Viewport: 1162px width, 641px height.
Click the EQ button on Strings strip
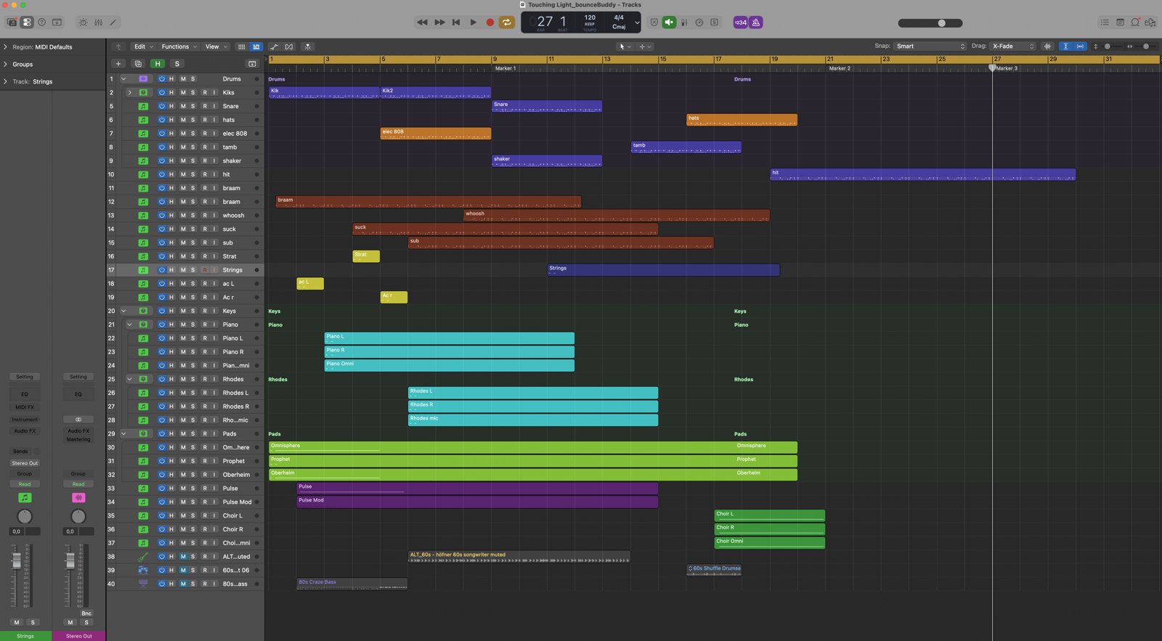(25, 394)
